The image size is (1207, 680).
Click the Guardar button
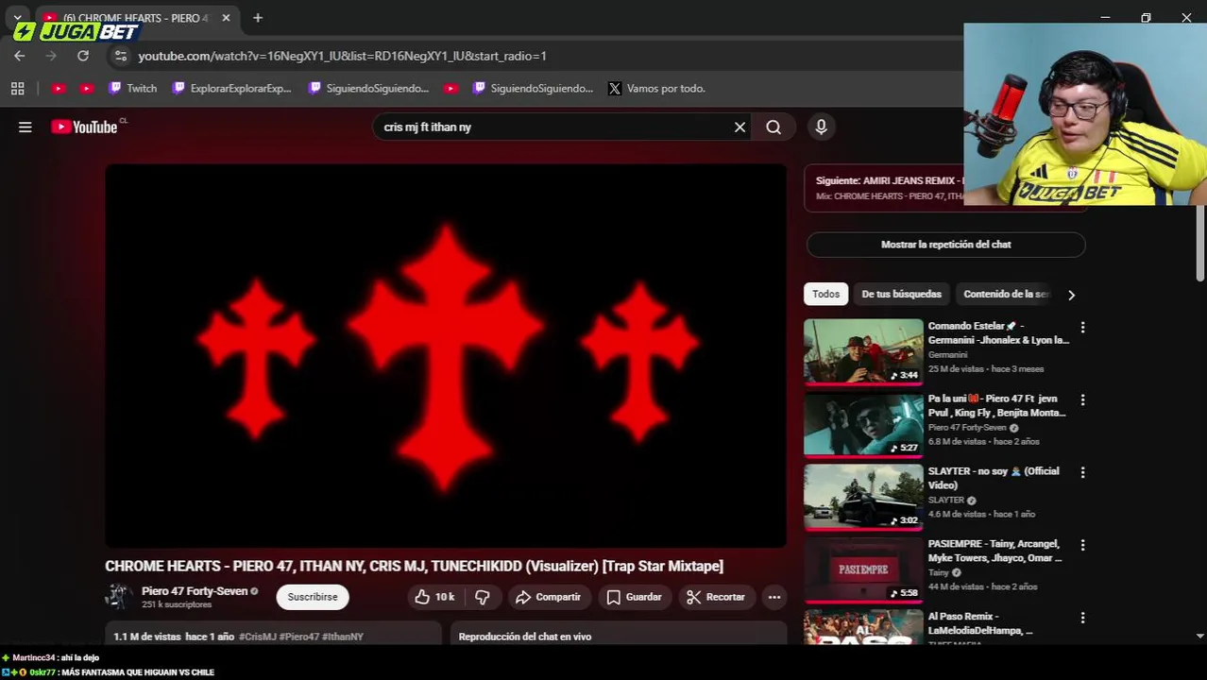tap(635, 597)
